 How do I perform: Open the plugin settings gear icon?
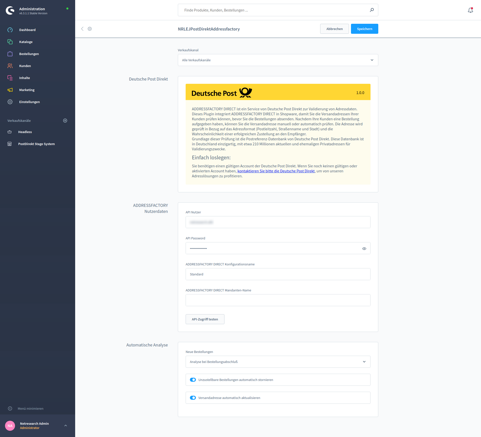click(90, 29)
